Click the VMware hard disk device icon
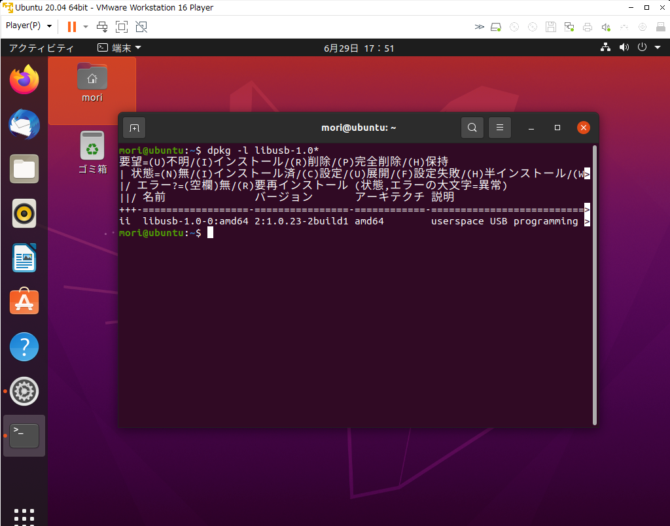670x526 pixels. 496,27
